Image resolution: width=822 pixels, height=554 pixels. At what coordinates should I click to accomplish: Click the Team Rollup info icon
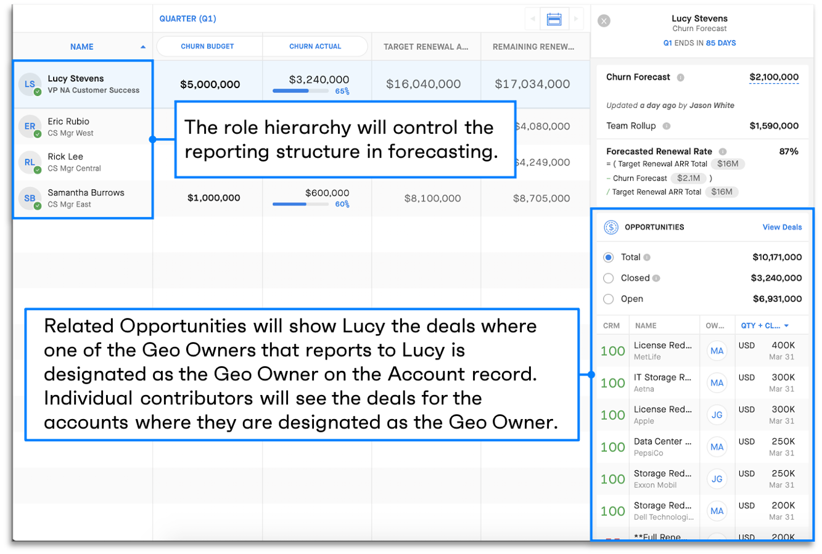pyautogui.click(x=667, y=126)
